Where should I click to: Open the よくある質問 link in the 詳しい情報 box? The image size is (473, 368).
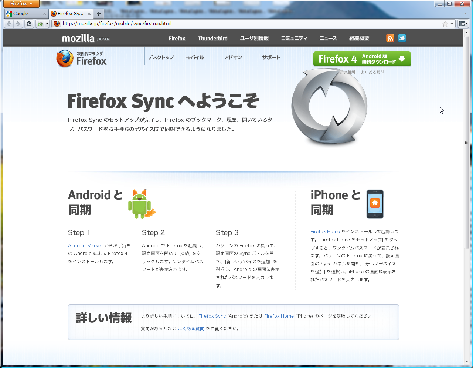click(x=191, y=329)
